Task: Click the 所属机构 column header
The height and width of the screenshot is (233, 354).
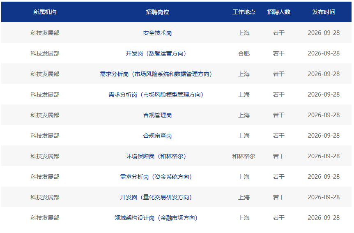Action: pos(45,12)
